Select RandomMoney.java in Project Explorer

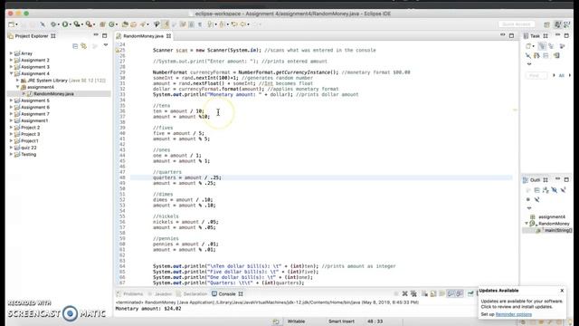(53, 94)
